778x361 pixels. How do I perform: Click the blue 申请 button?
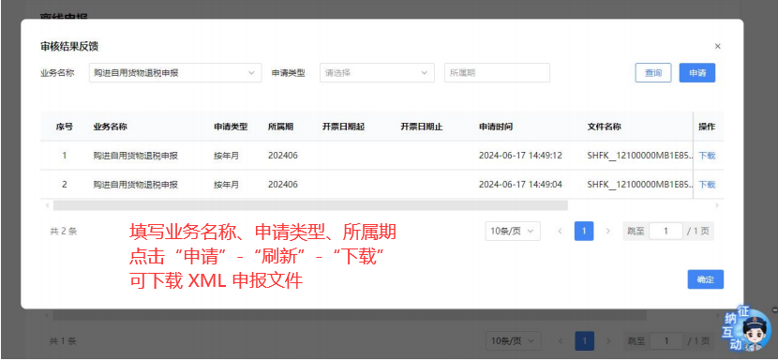click(x=697, y=73)
